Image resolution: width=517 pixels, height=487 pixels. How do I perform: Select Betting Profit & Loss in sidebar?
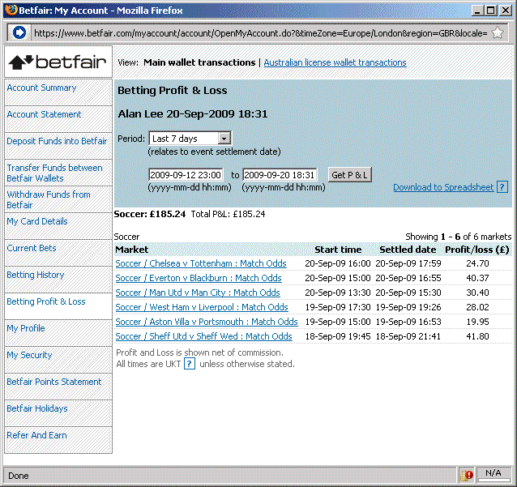click(x=46, y=301)
